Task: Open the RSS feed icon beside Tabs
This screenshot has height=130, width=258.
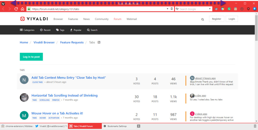Action: (99, 43)
